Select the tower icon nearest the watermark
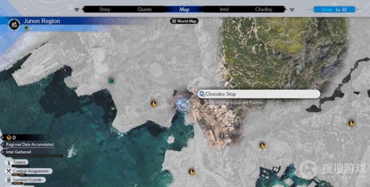Image resolution: width=370 pixels, height=187 pixels. click(x=351, y=123)
